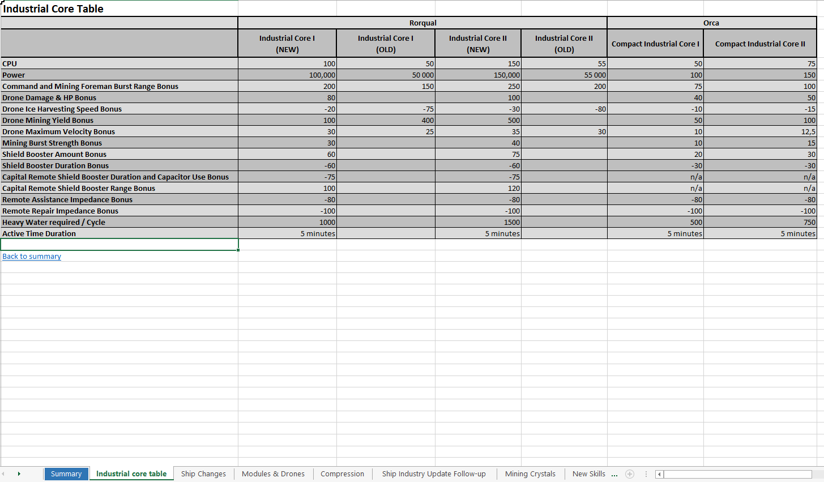Click the horizontal scrollbar left arrow
824x482 pixels.
[x=659, y=474]
